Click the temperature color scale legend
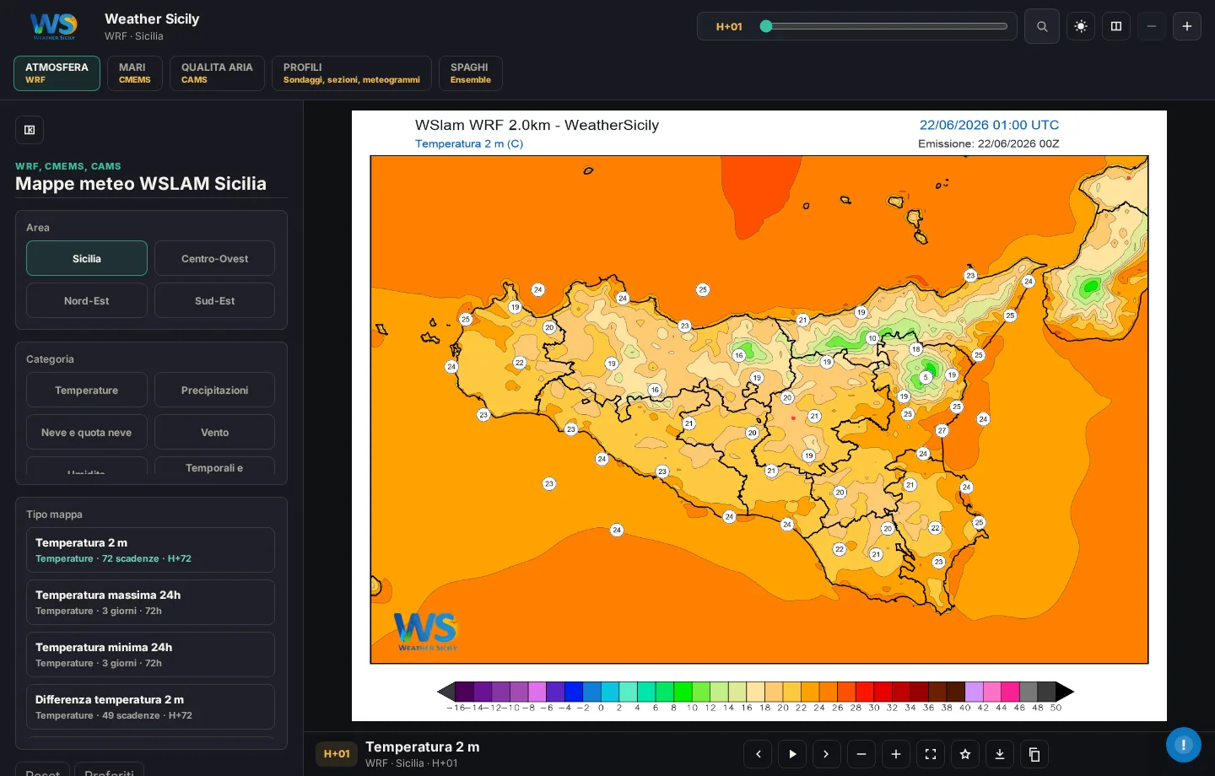This screenshot has height=776, width=1215. (755, 697)
